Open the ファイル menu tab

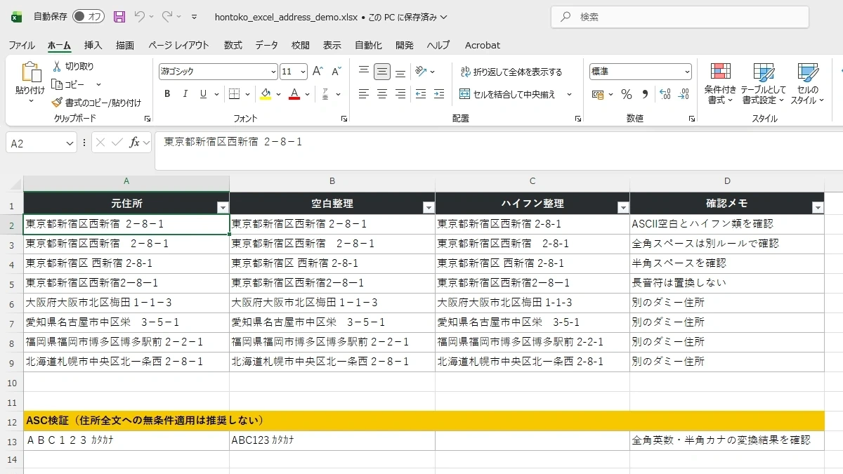click(x=22, y=45)
